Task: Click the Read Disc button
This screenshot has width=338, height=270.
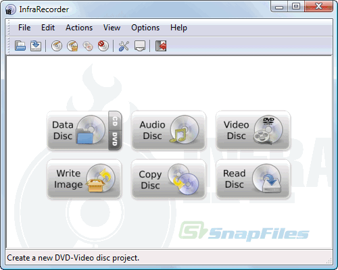Action: click(x=253, y=179)
